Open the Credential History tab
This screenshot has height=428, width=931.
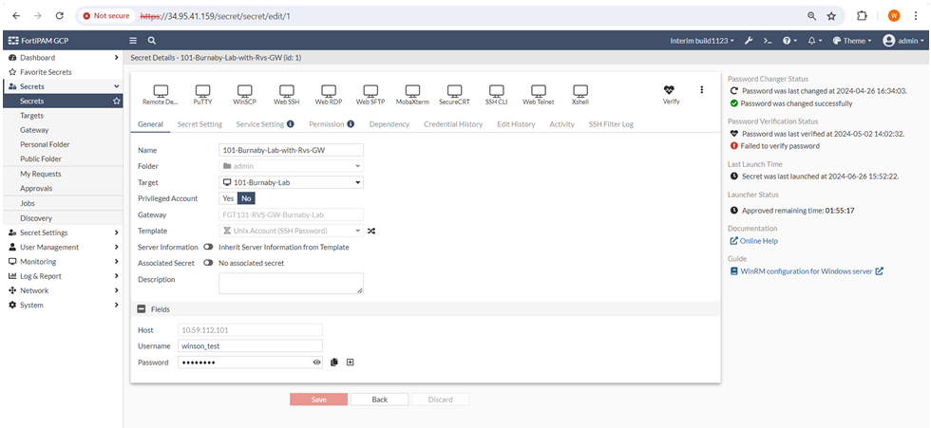coord(453,124)
